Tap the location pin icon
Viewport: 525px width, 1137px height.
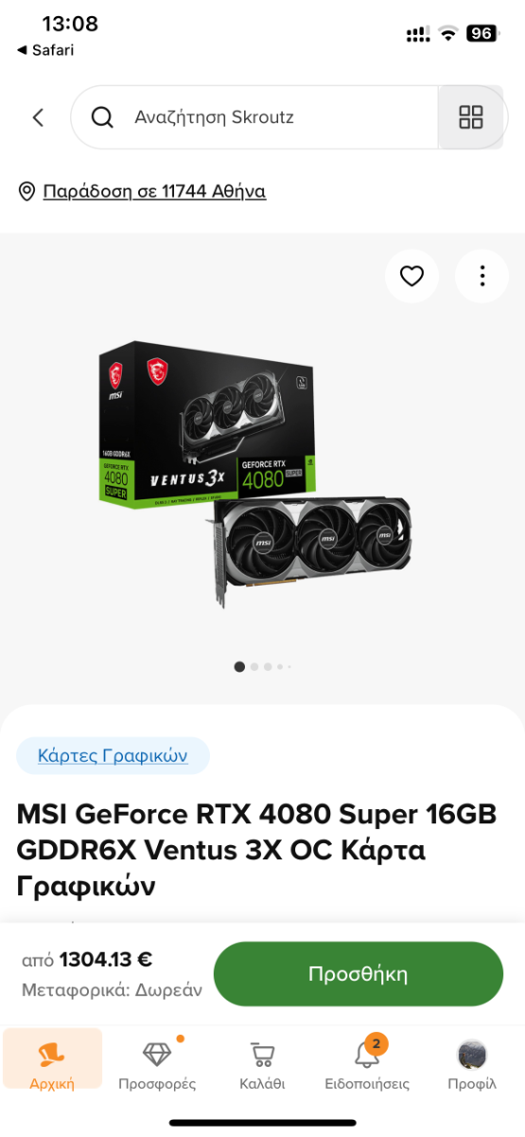coord(27,192)
